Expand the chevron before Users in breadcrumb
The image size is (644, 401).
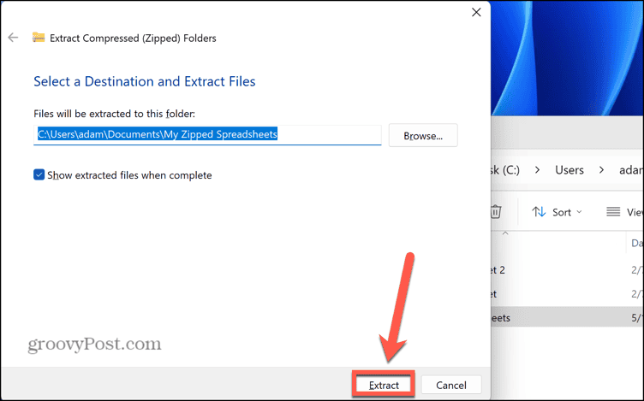537,170
